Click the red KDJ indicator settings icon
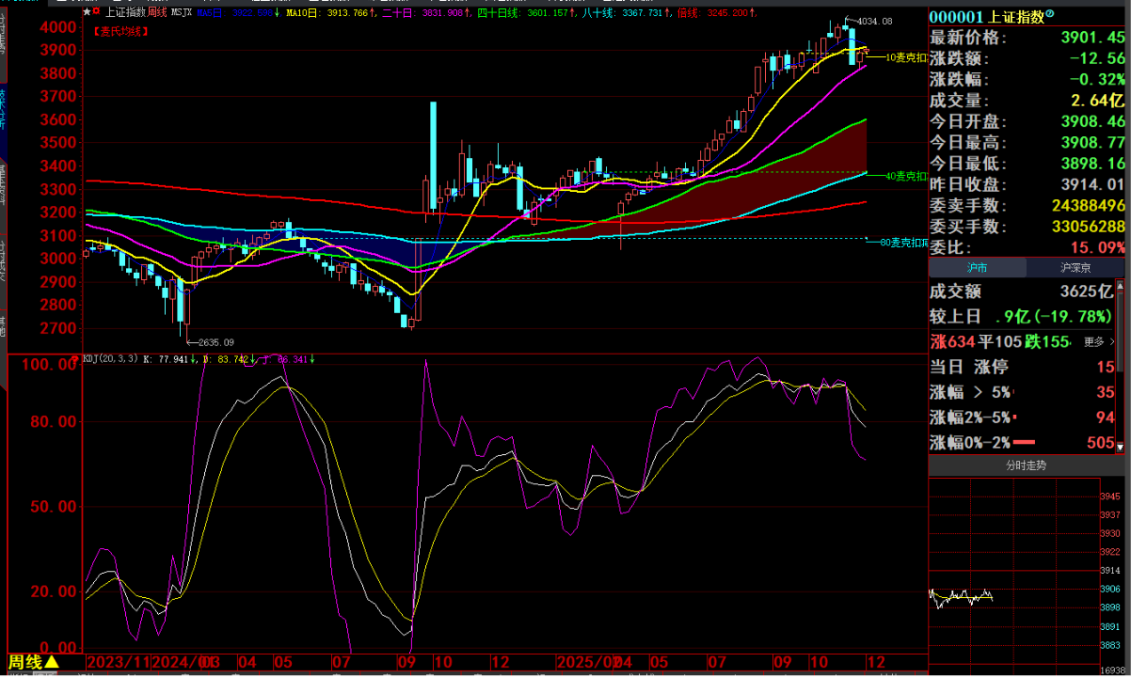Screen dimensions: 1131x678 point(73,358)
